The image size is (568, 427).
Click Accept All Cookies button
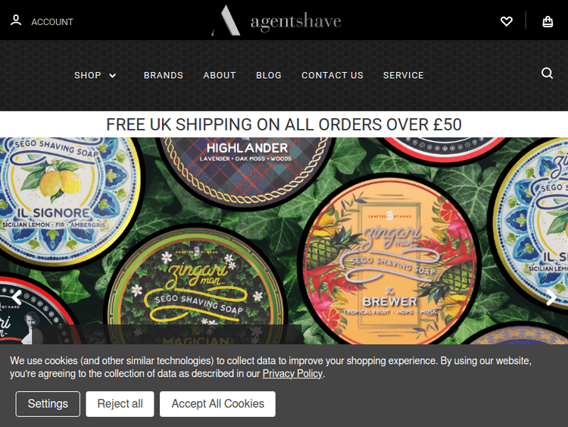click(x=217, y=403)
